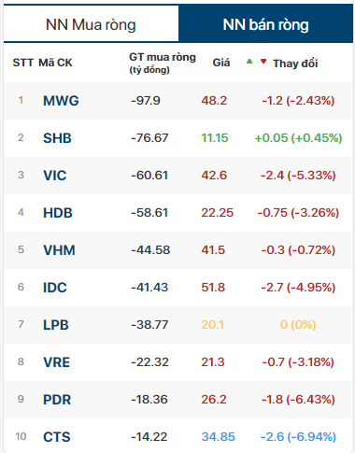Click the VIC ticker symbol
The image size is (355, 453).
(x=55, y=176)
